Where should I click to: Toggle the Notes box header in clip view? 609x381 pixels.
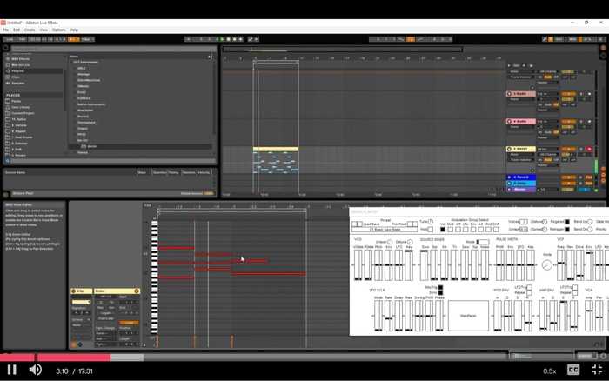coord(117,291)
